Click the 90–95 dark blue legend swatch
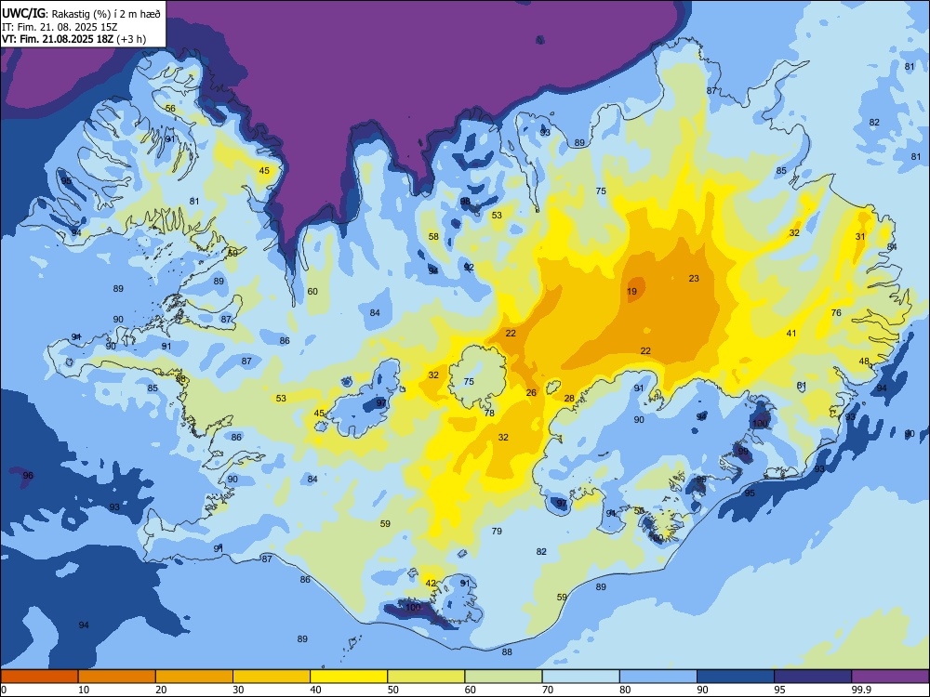 point(736,677)
